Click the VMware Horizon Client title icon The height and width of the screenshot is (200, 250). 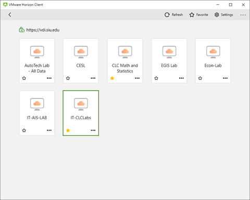(x=5, y=5)
